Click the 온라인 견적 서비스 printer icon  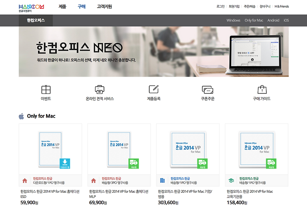click(100, 90)
